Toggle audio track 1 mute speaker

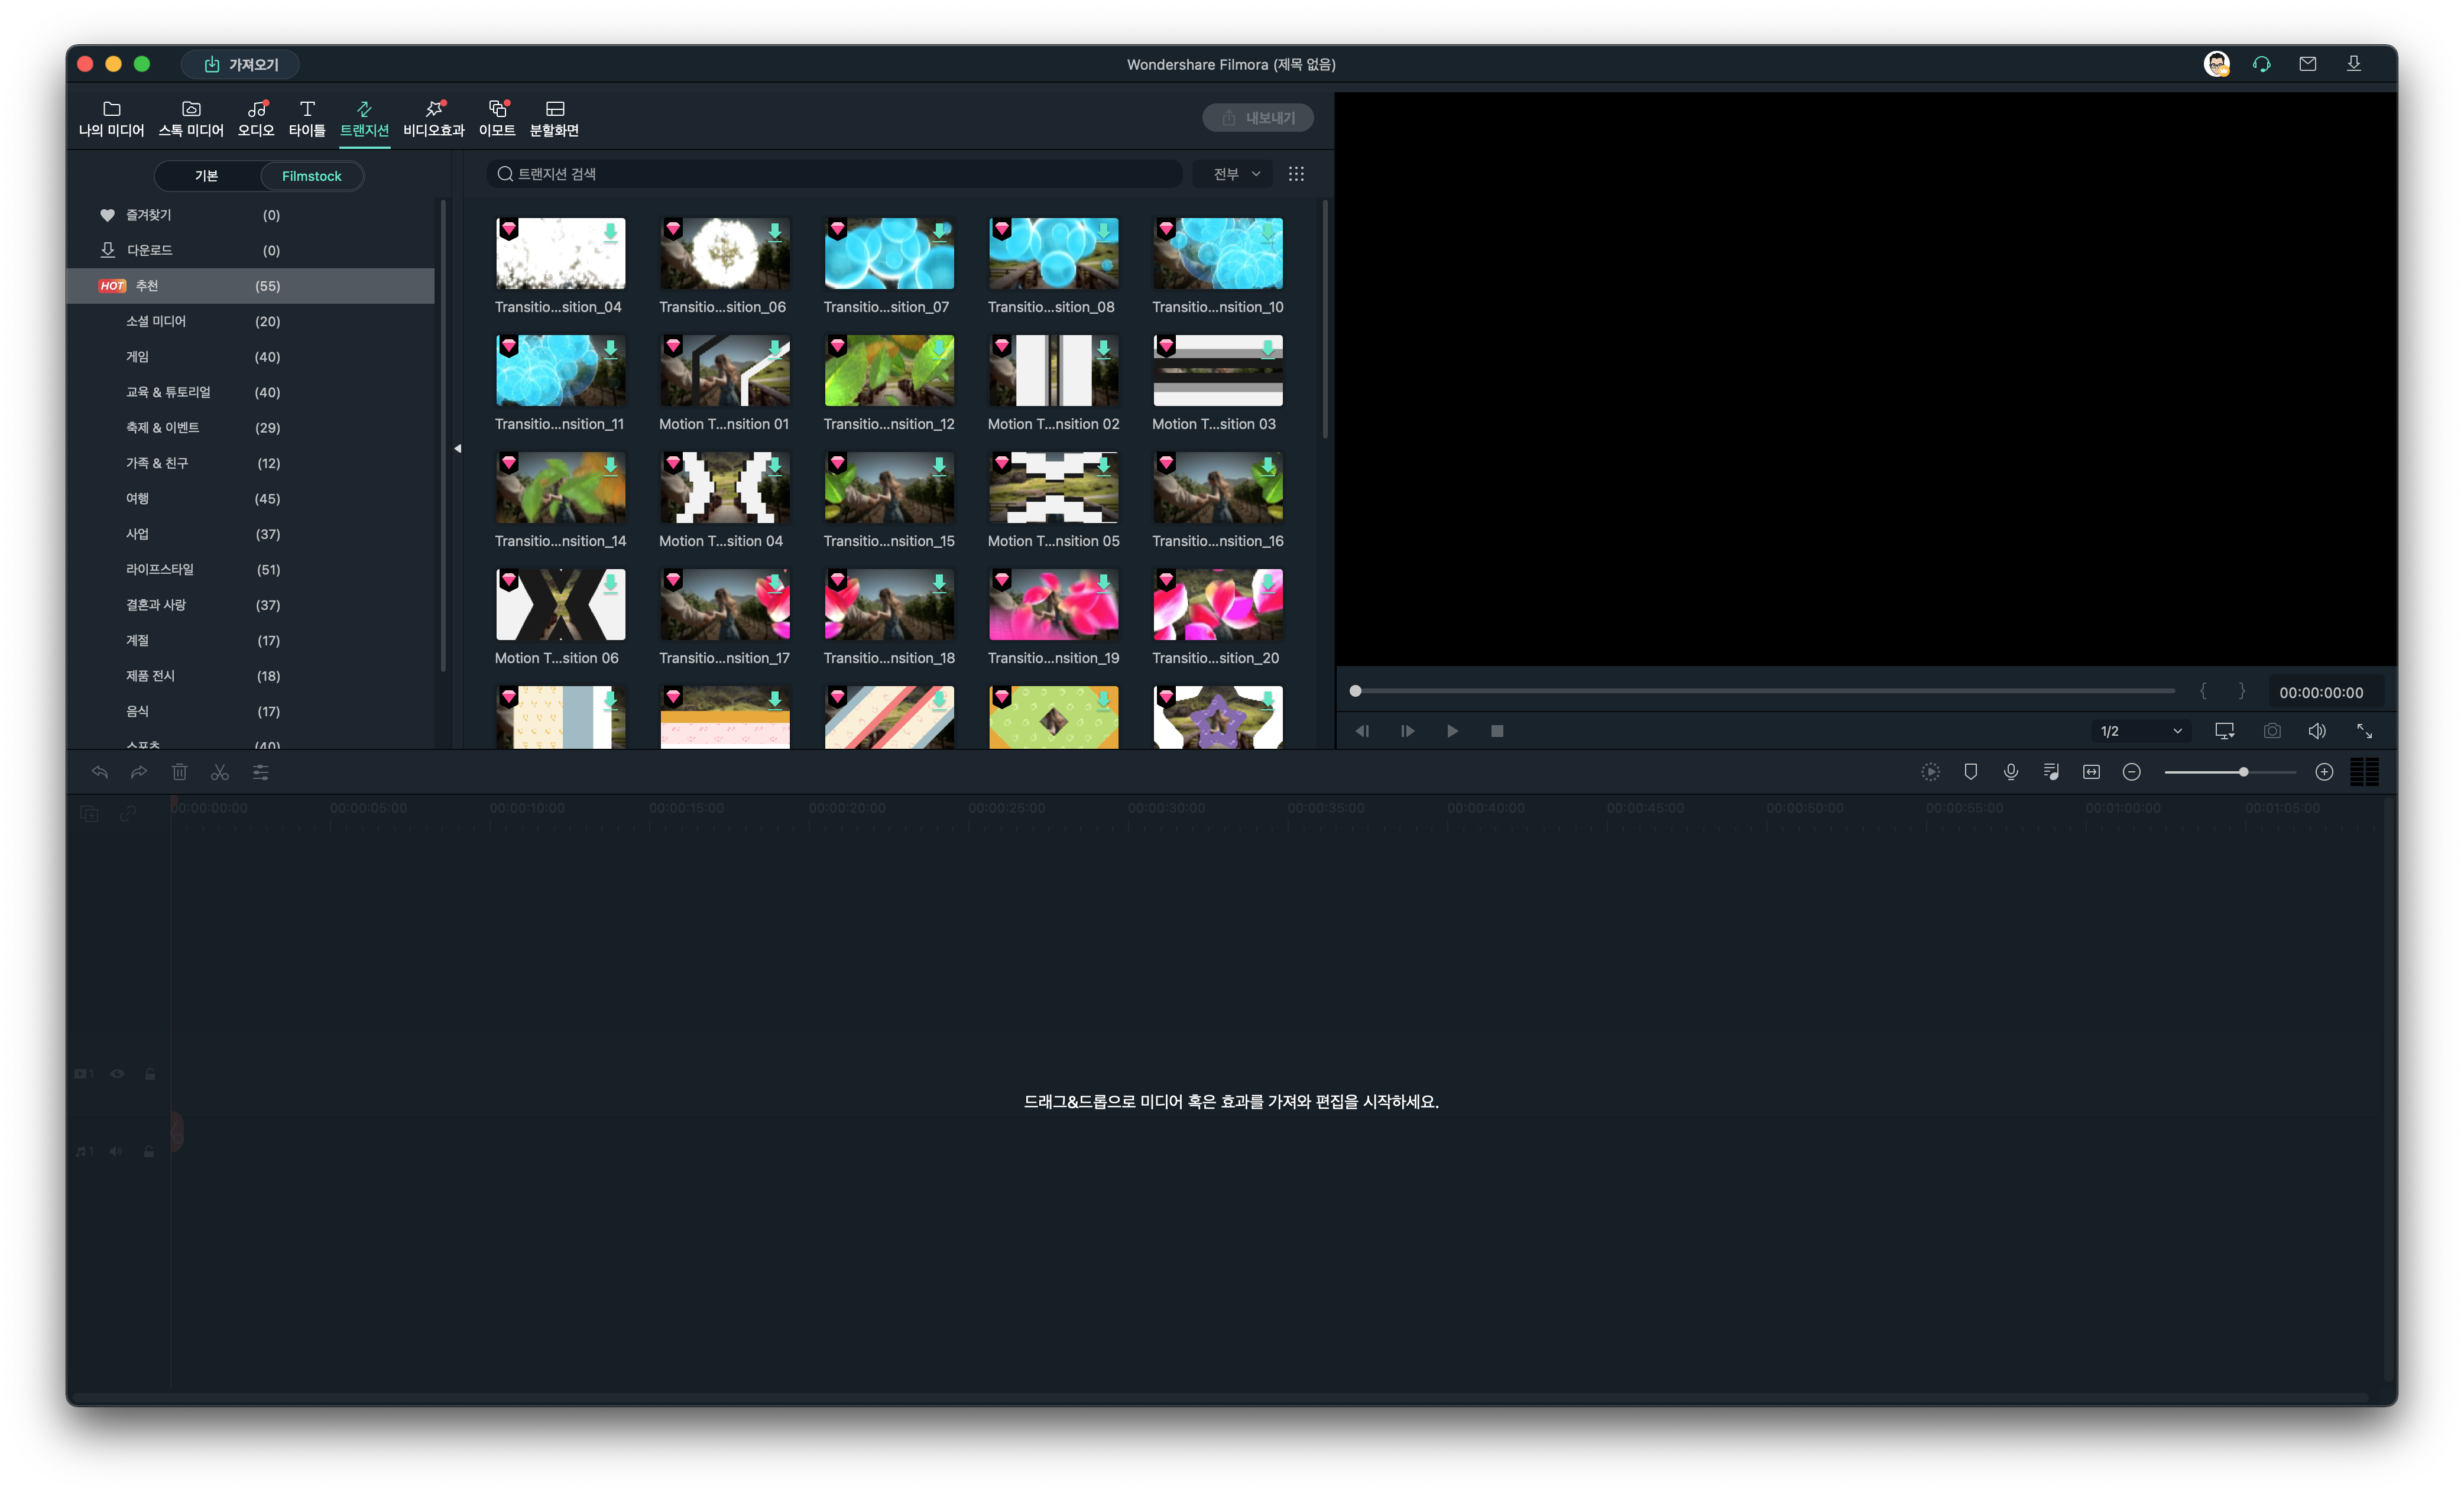click(116, 1151)
